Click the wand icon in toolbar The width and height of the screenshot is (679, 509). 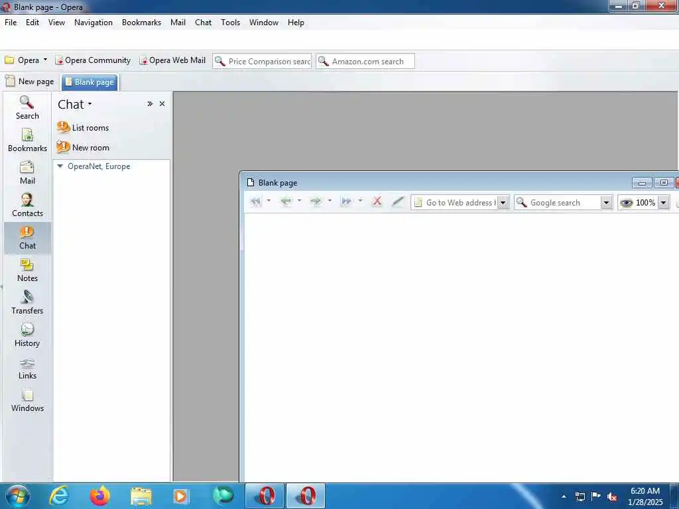click(398, 201)
